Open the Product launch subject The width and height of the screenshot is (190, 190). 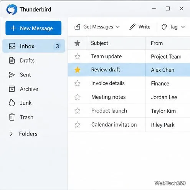point(109,111)
